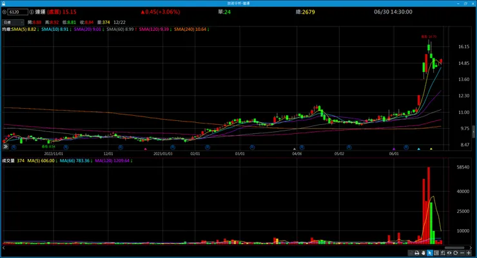Click the left arrow of the horizontal scrollbar

point(4,248)
